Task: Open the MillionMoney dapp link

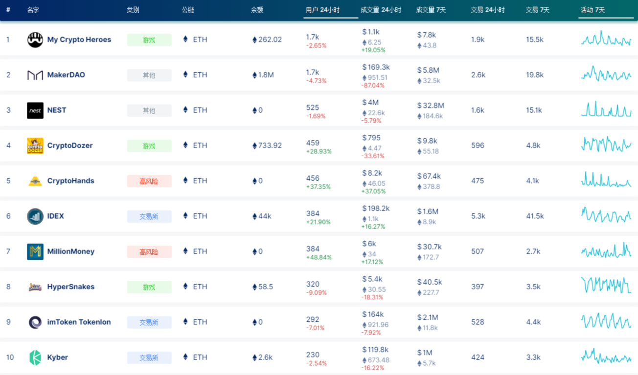Action: tap(71, 251)
